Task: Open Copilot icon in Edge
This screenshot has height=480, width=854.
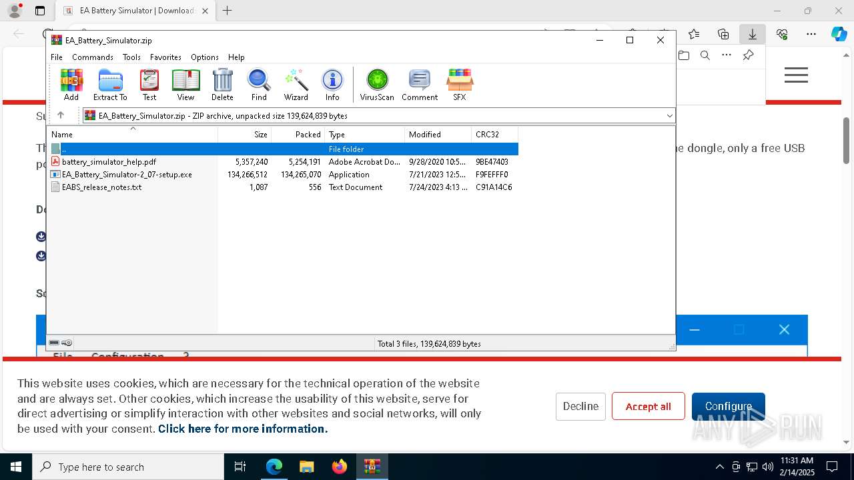Action: 839,34
